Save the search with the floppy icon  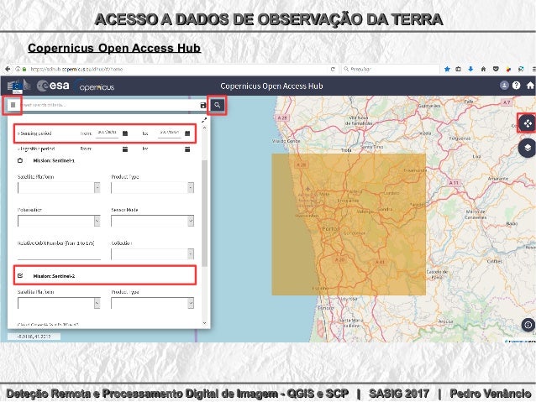click(x=203, y=105)
